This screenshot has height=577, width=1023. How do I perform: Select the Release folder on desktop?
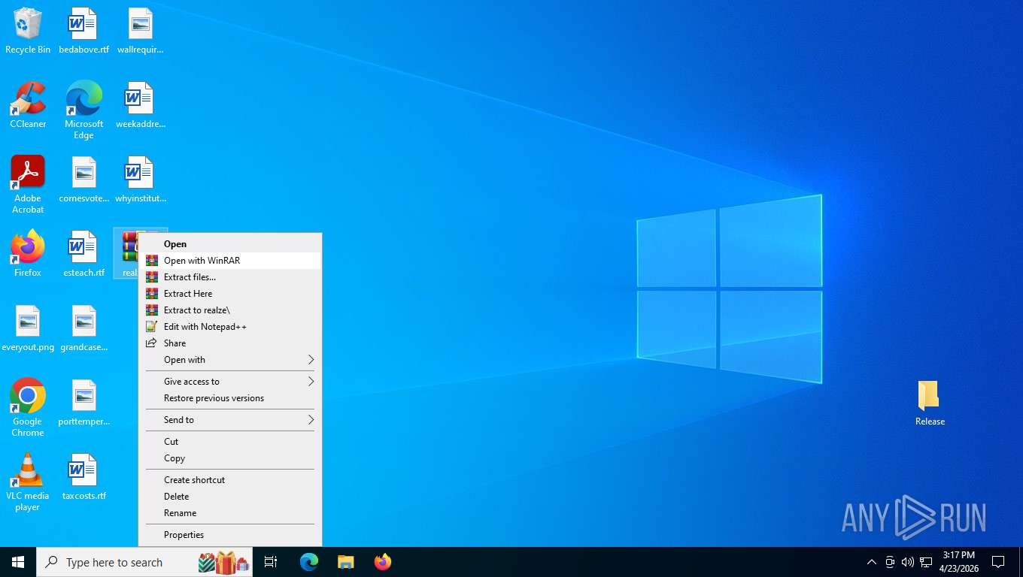(930, 403)
